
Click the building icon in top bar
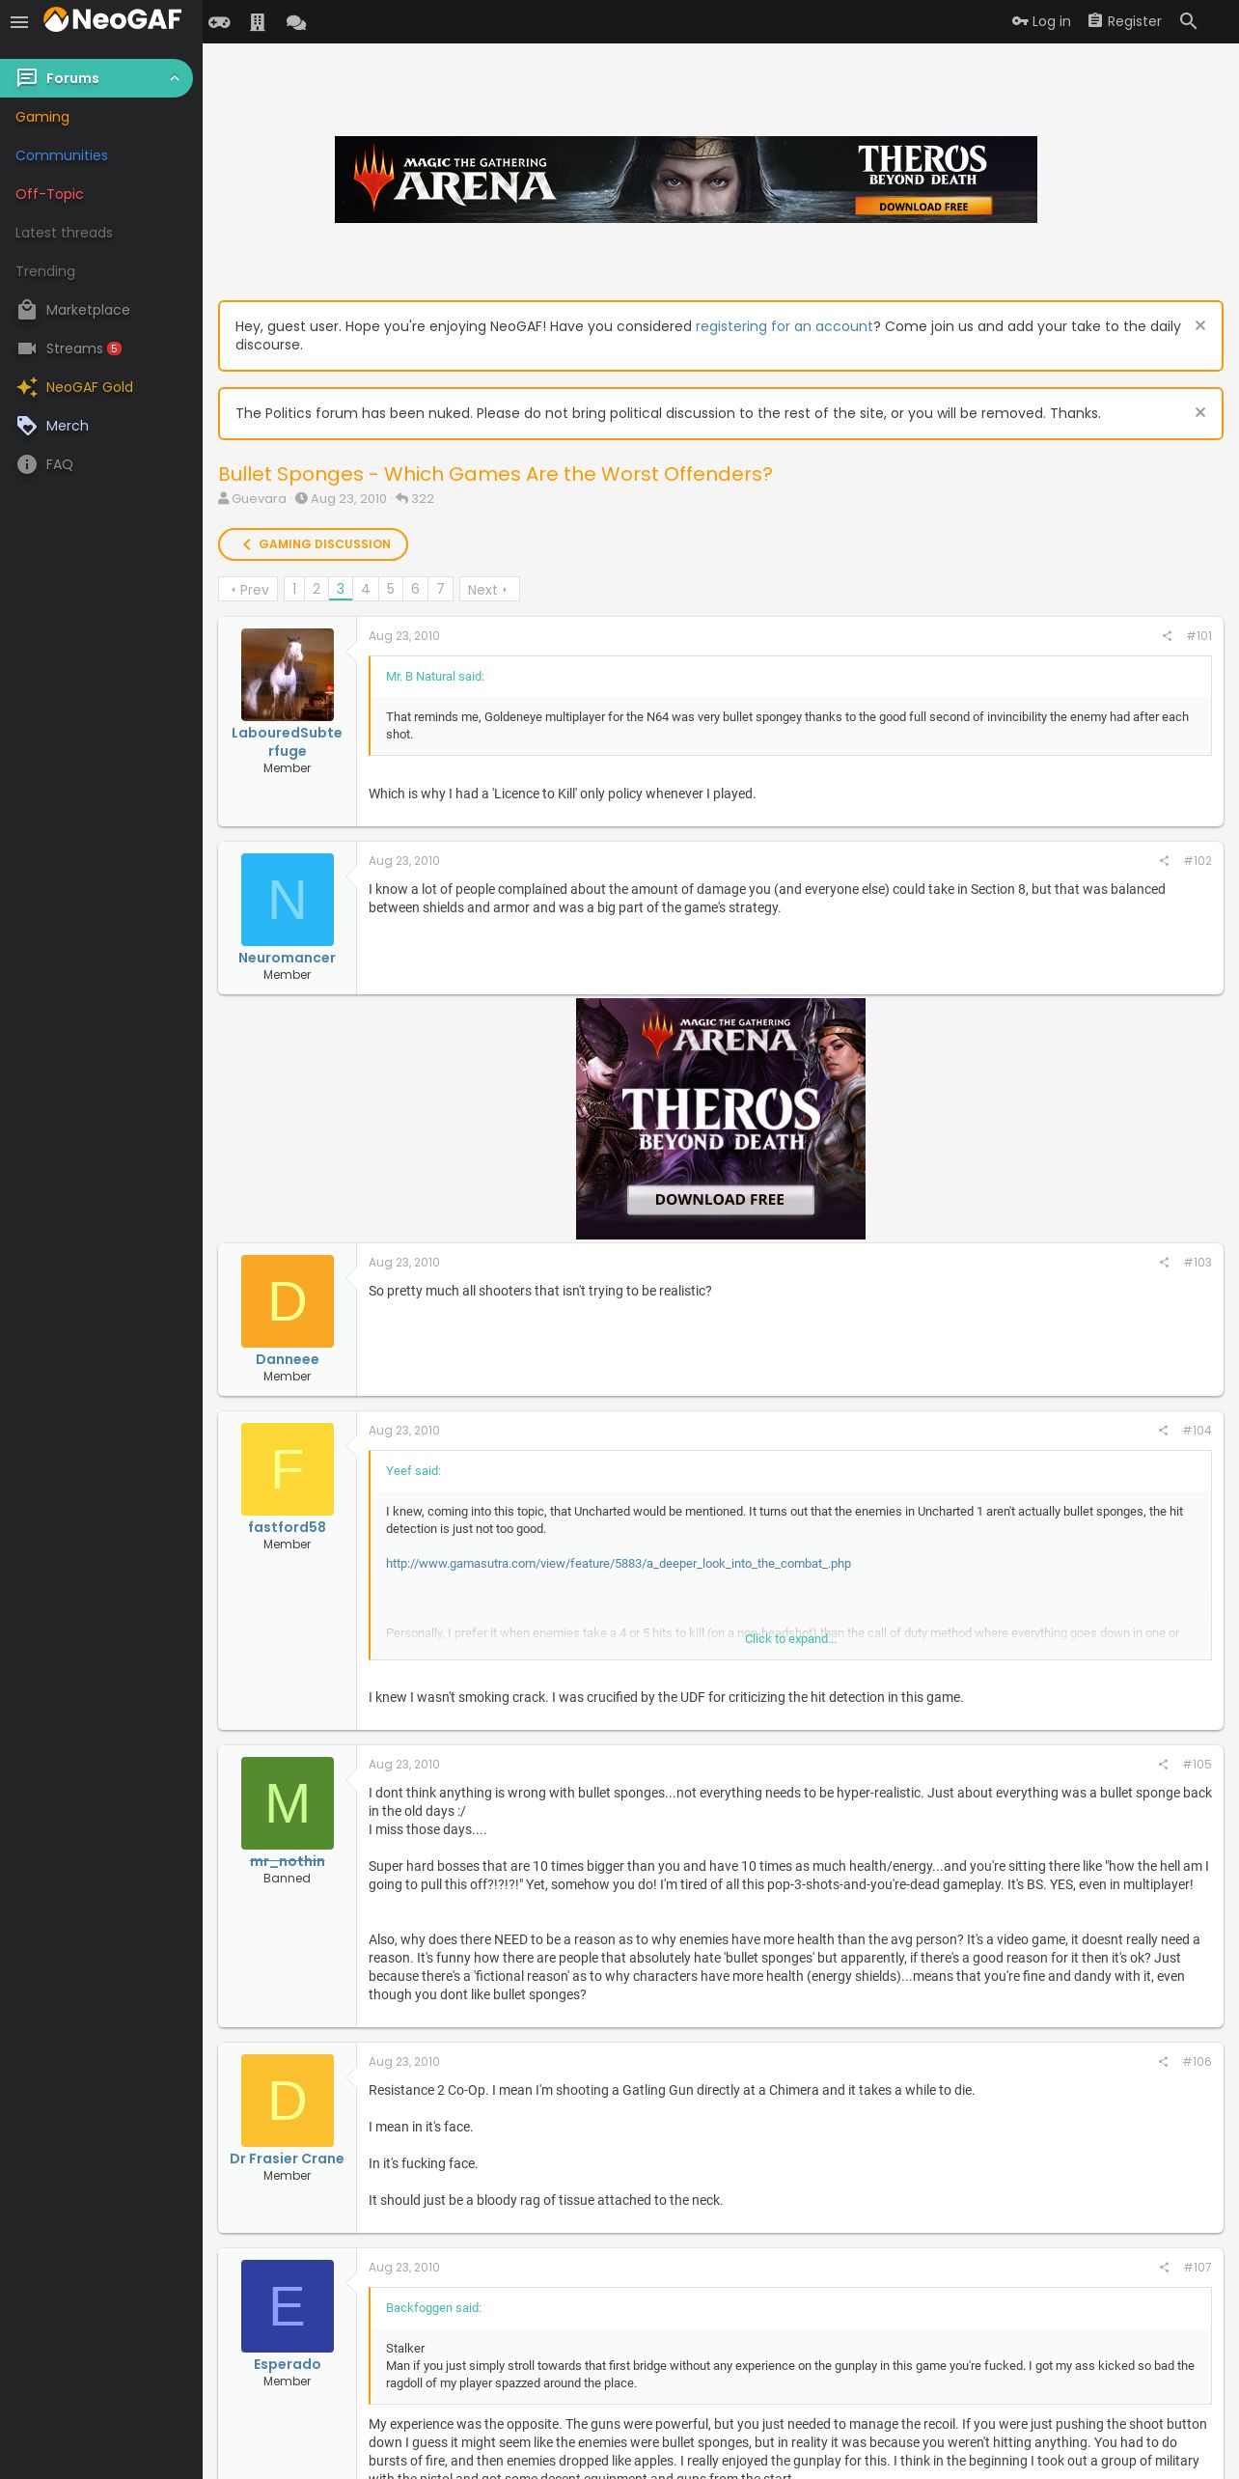258,22
